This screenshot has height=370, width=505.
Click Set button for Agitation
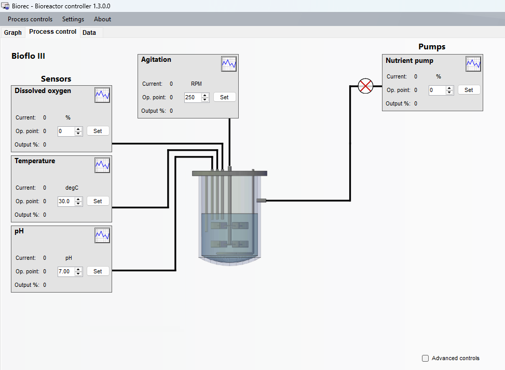225,97
